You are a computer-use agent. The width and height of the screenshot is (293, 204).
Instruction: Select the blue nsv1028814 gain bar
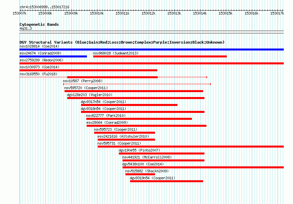[151, 50]
